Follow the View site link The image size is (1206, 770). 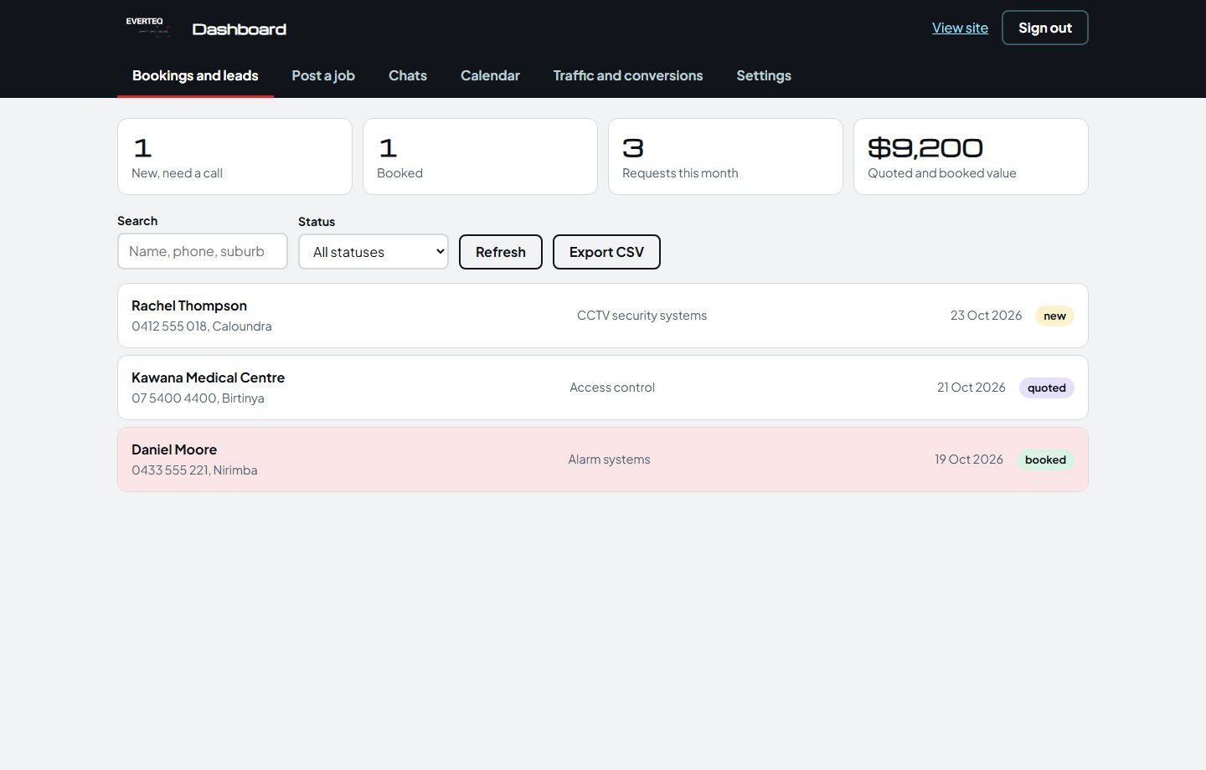coord(960,28)
